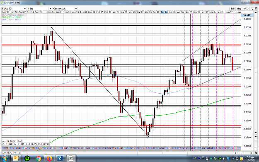Decrease the price scale with the vertical minus icon
The width and height of the screenshot is (259, 162).
[x=256, y=149]
